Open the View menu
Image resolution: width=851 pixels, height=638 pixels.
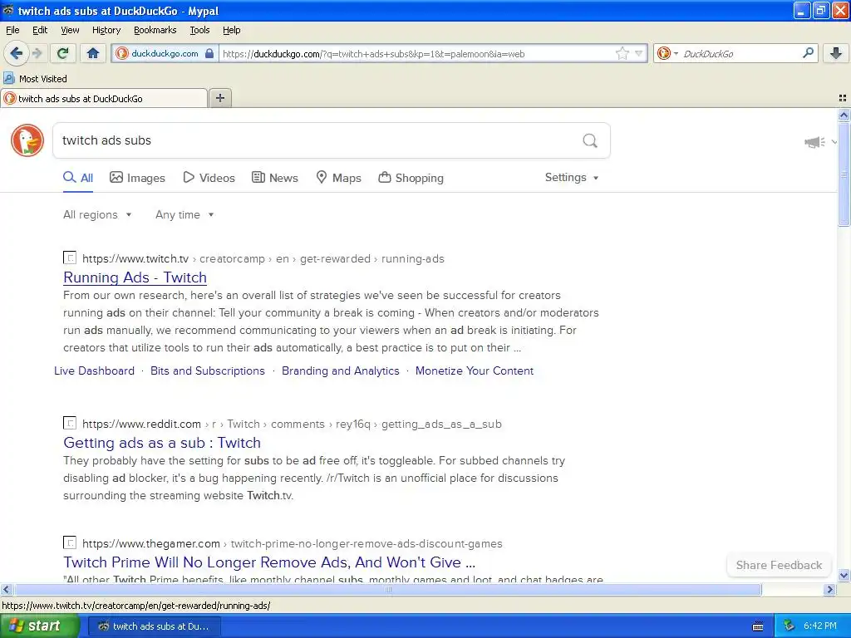click(x=70, y=30)
